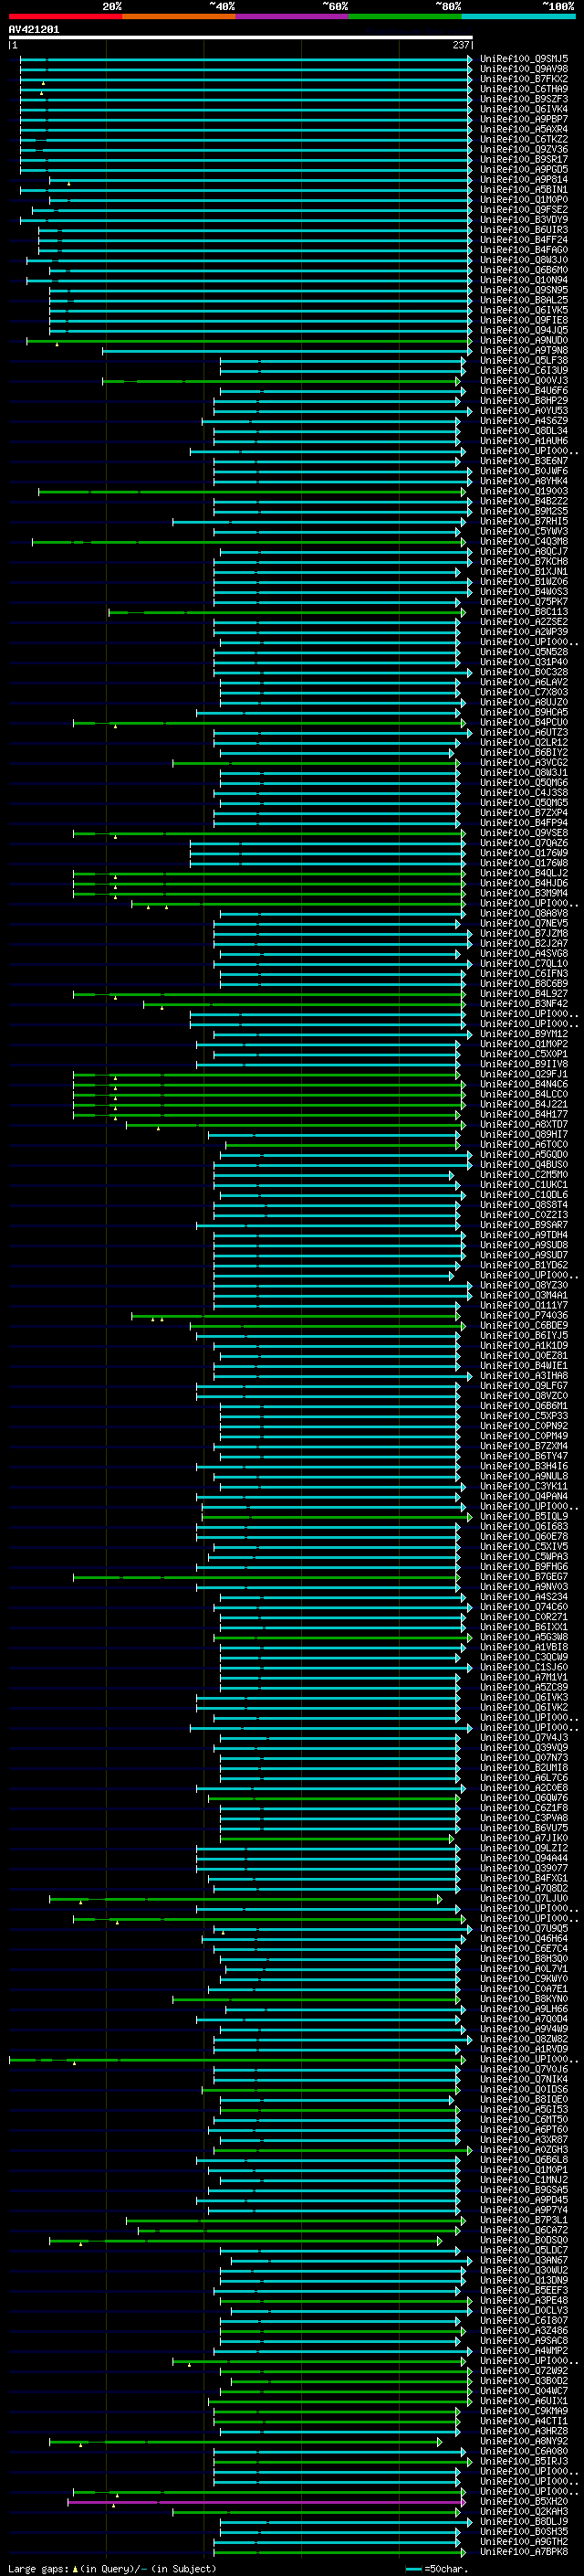Select the UniRef100_C4Q3M8 label
This screenshot has width=584, height=2576.
(524, 542)
